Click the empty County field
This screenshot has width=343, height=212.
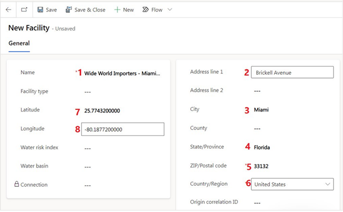click(257, 129)
